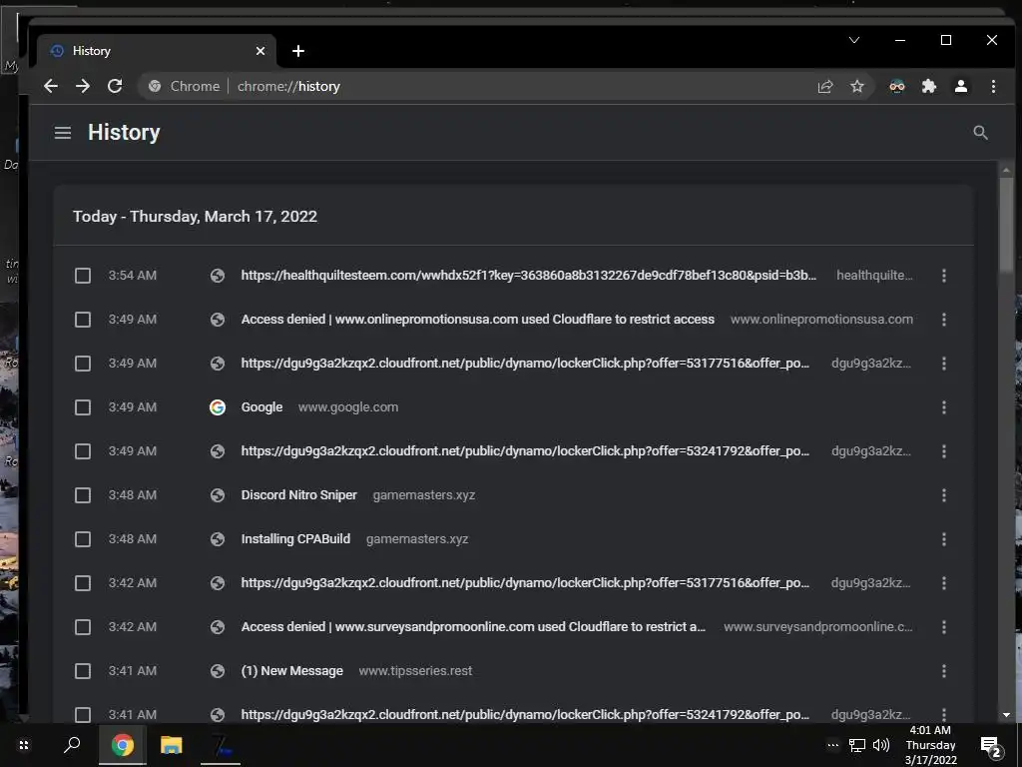This screenshot has height=767, width=1022.
Task: Share this page icon in address bar
Action: point(825,86)
